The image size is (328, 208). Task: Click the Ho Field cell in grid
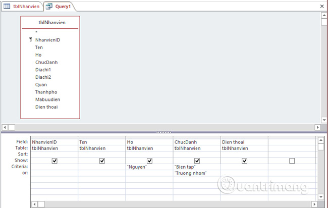pyautogui.click(x=149, y=142)
